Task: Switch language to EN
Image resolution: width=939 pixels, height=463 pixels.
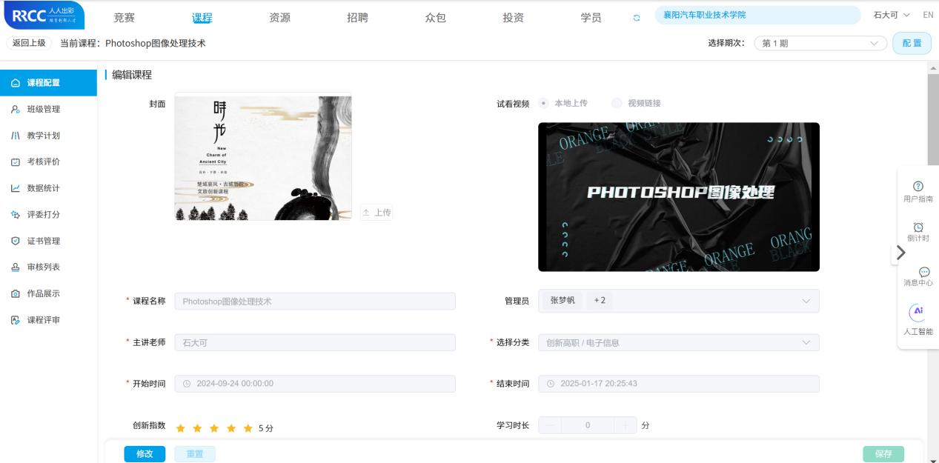Action: 927,15
